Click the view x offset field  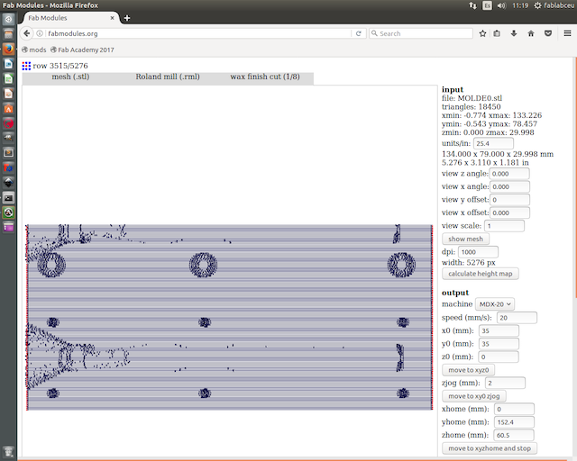point(509,212)
